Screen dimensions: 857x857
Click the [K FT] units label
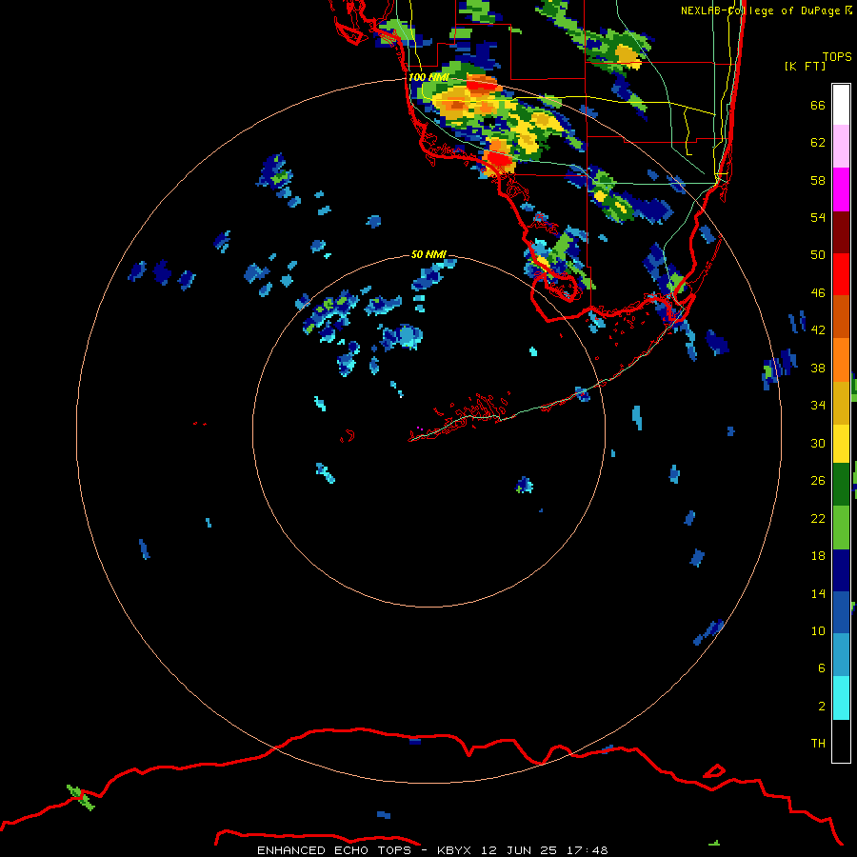(805, 66)
